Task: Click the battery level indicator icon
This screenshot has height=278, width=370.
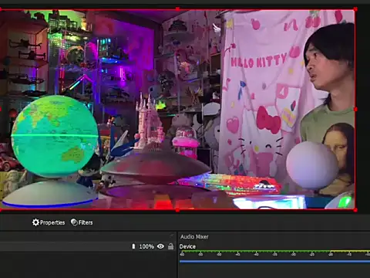Action: point(133,246)
